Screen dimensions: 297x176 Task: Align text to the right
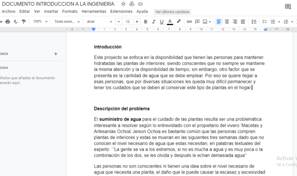(235, 22)
